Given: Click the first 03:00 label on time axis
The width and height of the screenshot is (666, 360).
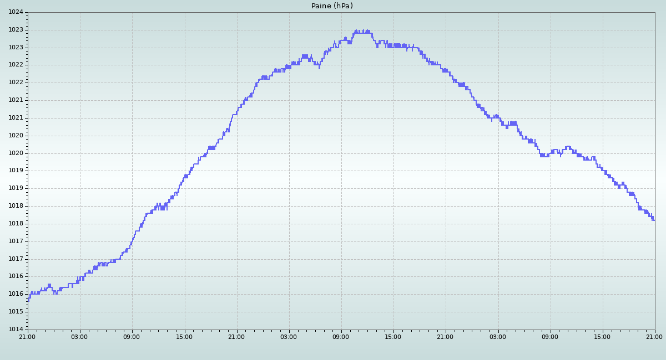Looking at the screenshot, I should (79, 337).
